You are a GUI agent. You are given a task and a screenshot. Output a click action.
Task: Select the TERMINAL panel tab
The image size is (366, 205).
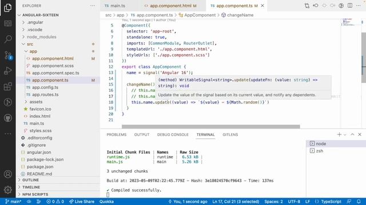205,134
